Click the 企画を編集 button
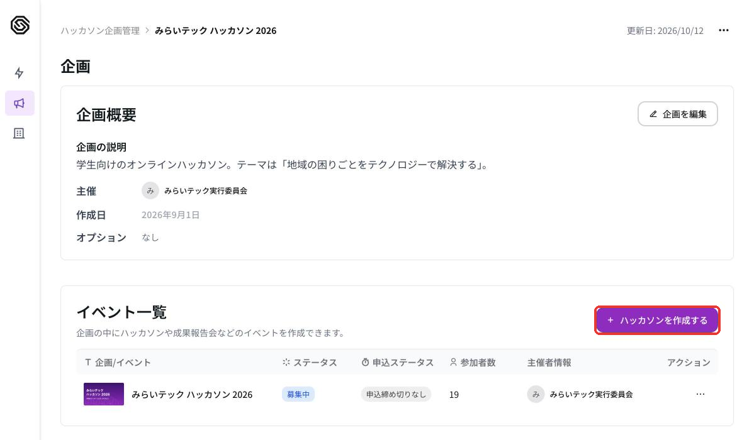 (x=678, y=114)
